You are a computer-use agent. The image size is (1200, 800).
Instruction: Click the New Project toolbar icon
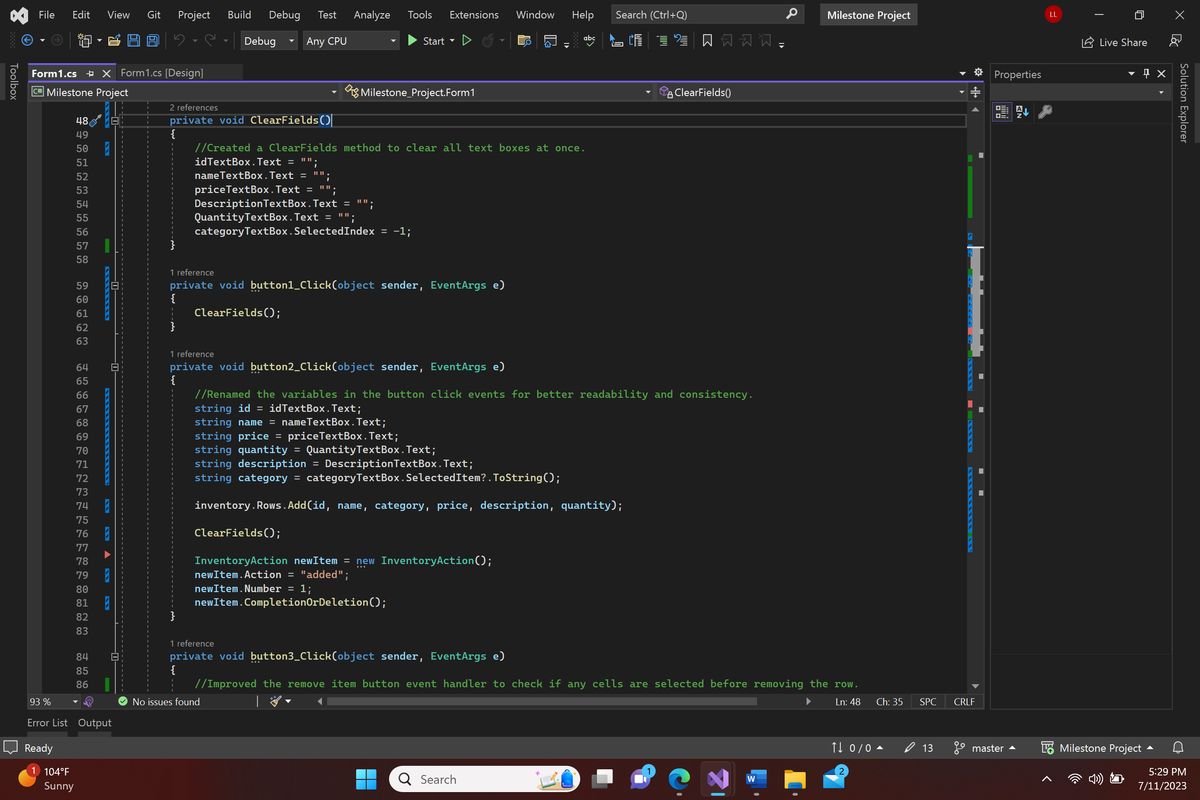(84, 41)
